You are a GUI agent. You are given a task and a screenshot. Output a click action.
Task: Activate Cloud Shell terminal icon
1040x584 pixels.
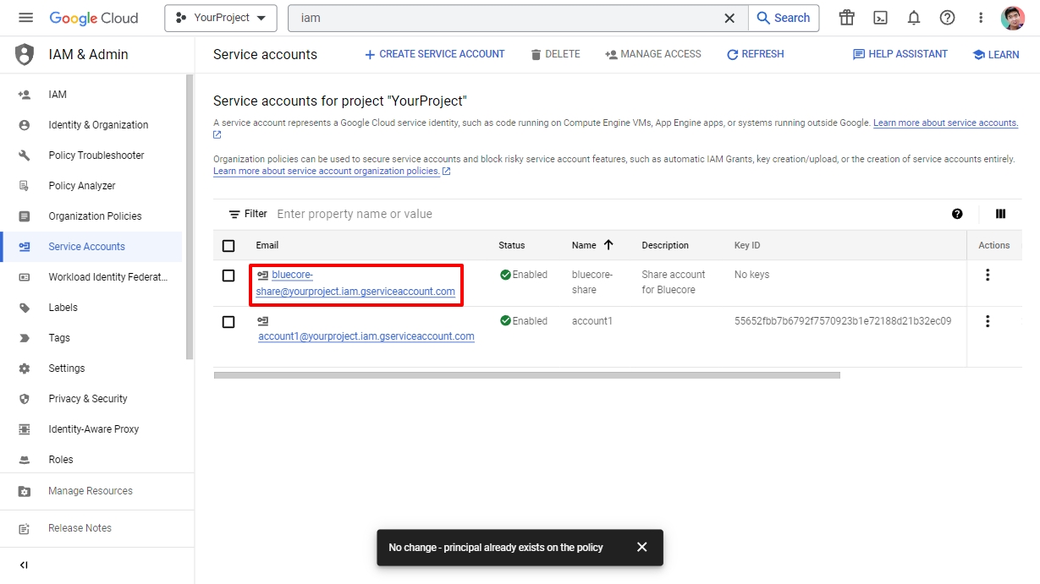[x=880, y=18]
